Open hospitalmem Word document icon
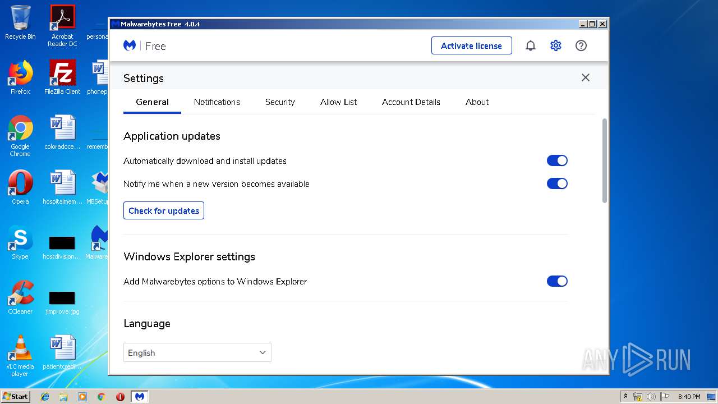This screenshot has height=404, width=718. [x=62, y=187]
